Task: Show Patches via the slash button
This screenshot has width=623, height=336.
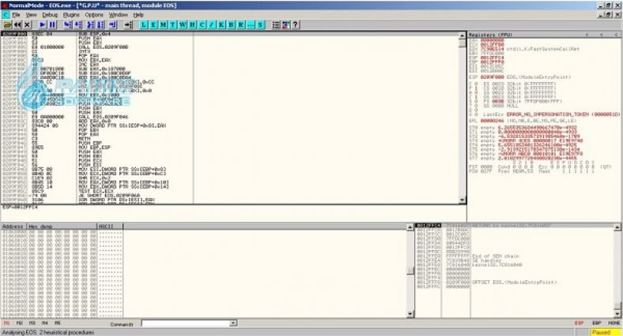Action: tap(212, 24)
